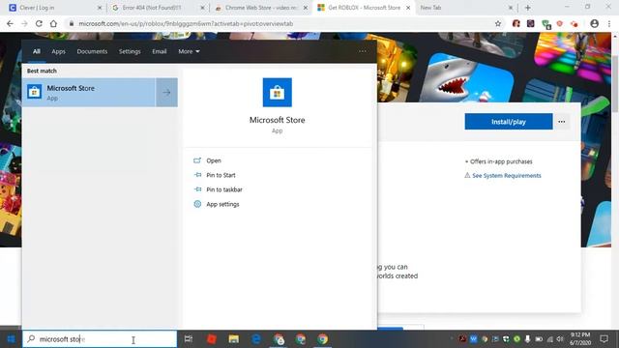Switch search filter to Apps
Viewport: 619px width, 348px height.
click(x=58, y=51)
